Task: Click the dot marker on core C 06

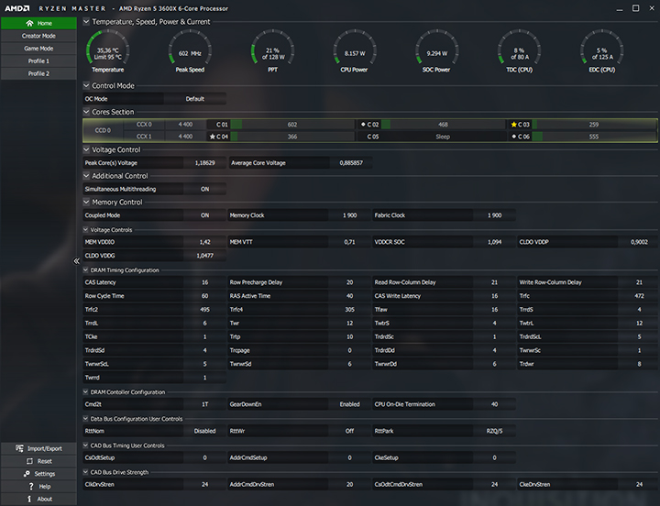Action: [x=513, y=137]
